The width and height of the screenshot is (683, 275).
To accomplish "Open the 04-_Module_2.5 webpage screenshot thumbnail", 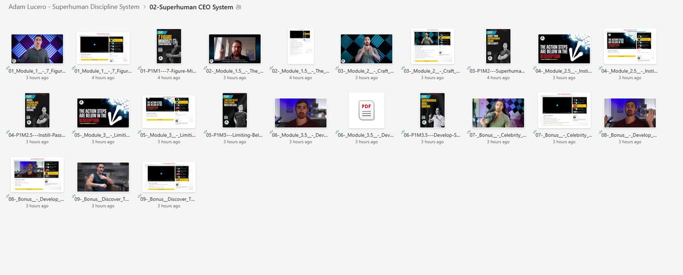I will [x=630, y=47].
